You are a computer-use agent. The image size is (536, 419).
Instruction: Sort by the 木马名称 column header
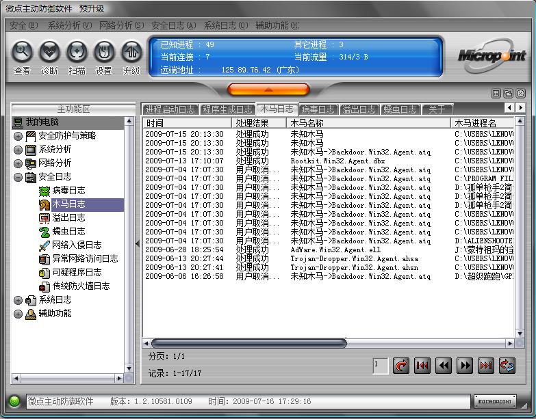coord(368,123)
